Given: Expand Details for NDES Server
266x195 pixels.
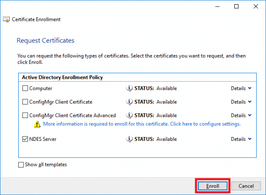Looking at the screenshot, I should (241, 139).
